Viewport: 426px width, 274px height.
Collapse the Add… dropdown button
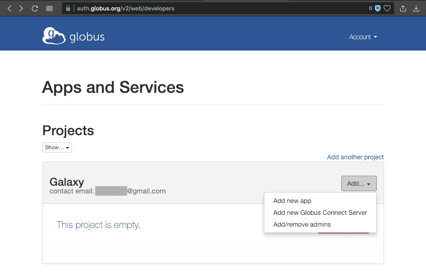pyautogui.click(x=359, y=183)
